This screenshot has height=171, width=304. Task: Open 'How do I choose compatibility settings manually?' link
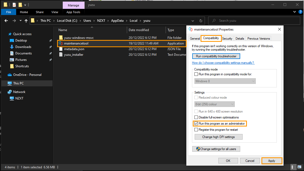click(223, 63)
